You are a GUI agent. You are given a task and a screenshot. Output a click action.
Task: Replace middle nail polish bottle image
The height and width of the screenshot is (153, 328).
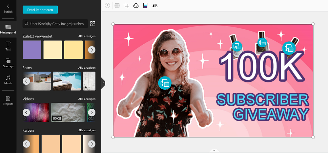pyautogui.click(x=262, y=42)
